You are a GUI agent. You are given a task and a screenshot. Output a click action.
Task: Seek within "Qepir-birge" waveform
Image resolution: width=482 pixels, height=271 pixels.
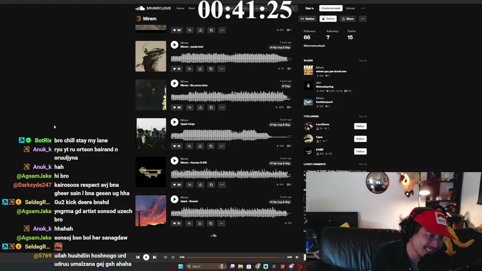[231, 135]
